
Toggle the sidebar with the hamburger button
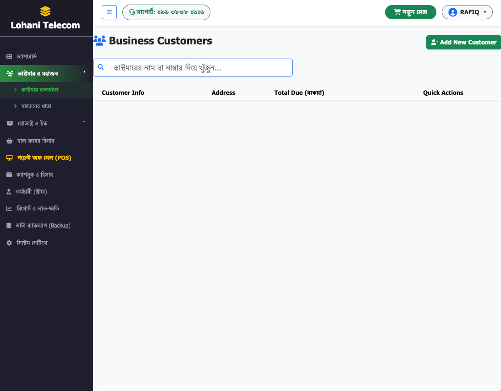pos(109,12)
